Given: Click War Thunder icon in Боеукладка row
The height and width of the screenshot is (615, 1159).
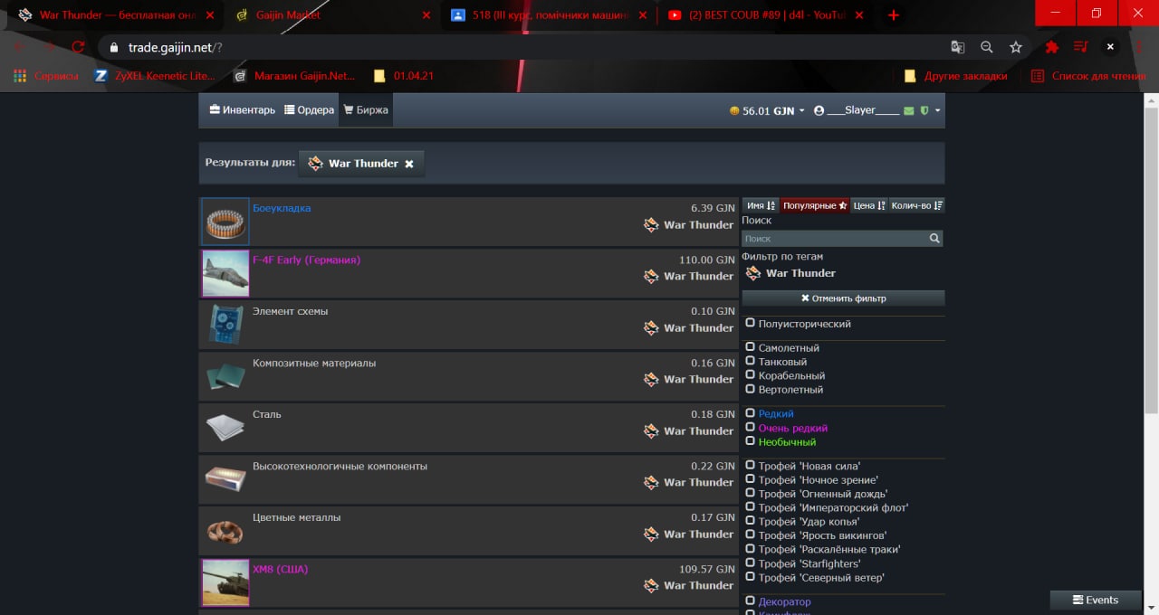Looking at the screenshot, I should tap(651, 224).
